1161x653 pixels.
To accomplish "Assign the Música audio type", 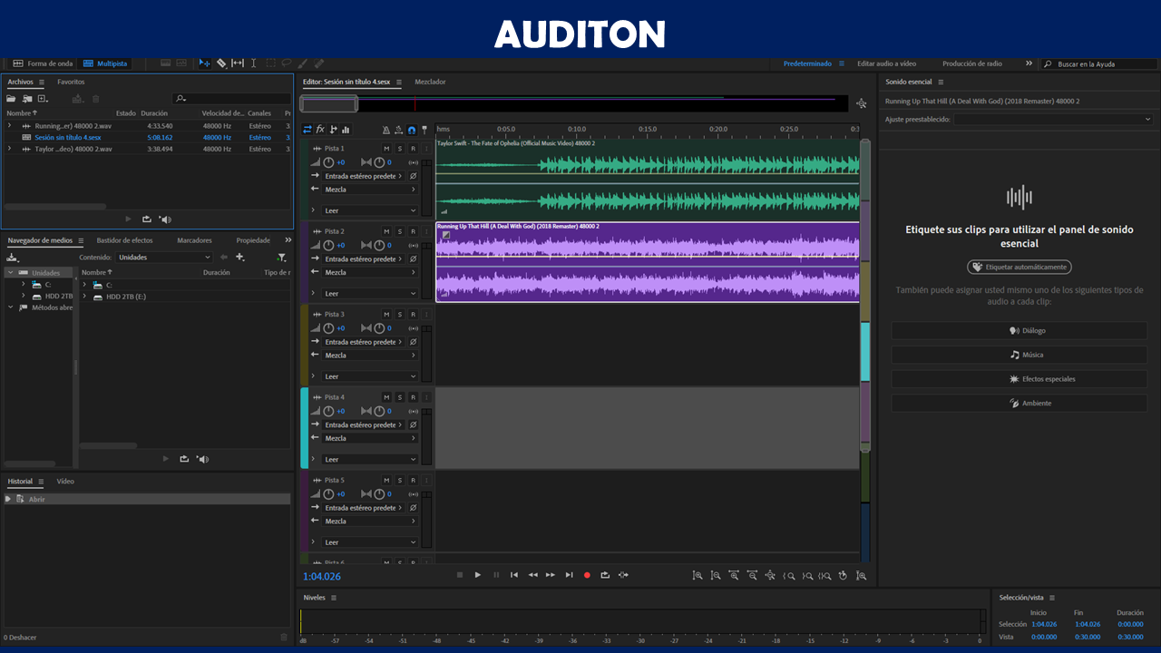I will pos(1020,355).
